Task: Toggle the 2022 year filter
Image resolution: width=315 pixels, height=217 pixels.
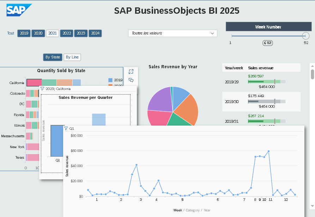Action: (67, 33)
